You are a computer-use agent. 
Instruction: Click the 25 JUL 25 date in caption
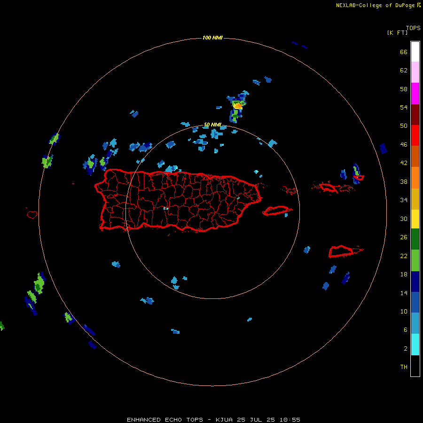[x=256, y=420]
